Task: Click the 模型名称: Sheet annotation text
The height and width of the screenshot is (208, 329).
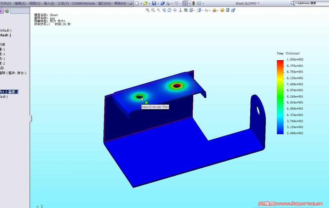Action: point(46,15)
